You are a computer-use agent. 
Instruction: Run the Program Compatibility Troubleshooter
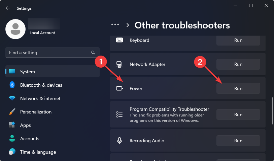pos(238,114)
